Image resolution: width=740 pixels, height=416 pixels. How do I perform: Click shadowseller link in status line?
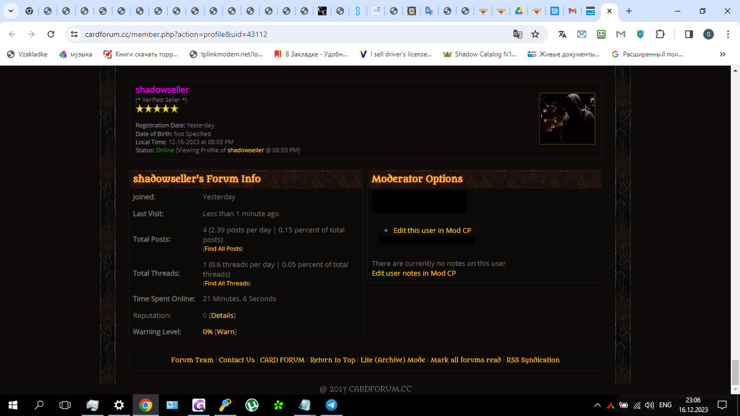point(246,150)
